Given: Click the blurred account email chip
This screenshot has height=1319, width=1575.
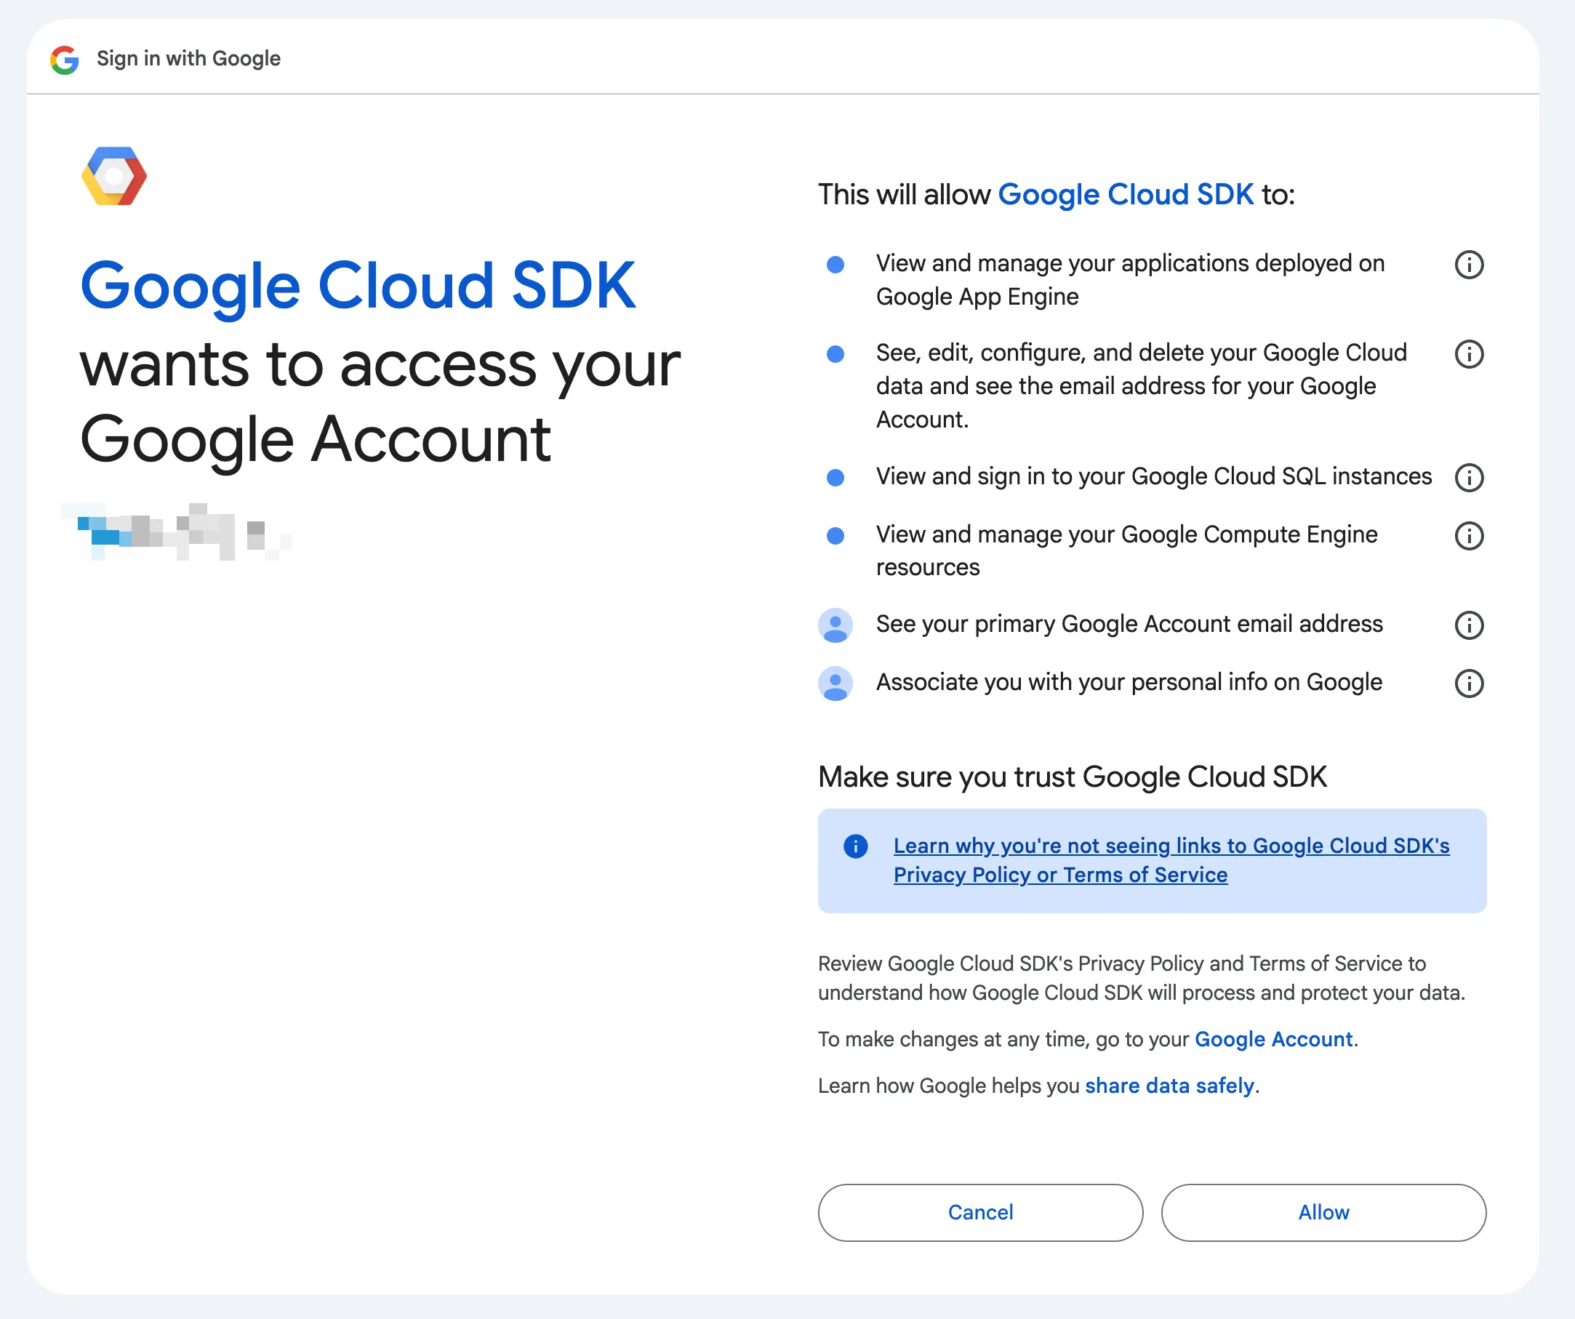Looking at the screenshot, I should (176, 532).
